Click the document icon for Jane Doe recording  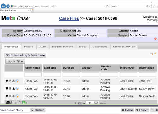pos(10,81)
